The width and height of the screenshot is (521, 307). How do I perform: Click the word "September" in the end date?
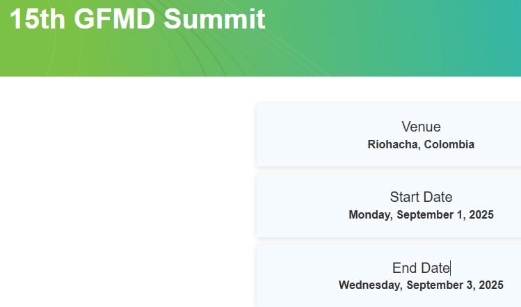(435, 285)
